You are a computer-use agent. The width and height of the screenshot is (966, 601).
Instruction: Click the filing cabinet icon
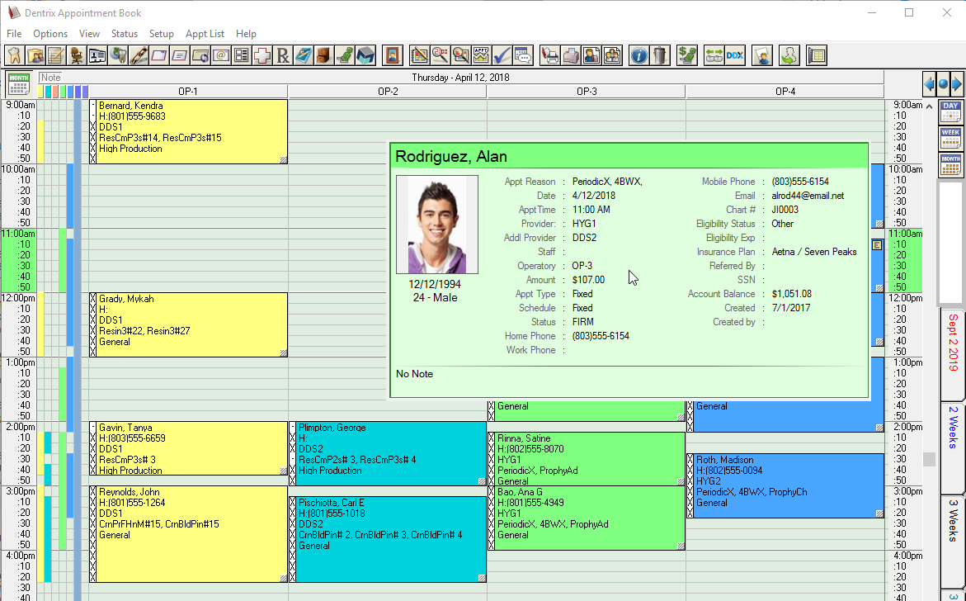pos(323,55)
